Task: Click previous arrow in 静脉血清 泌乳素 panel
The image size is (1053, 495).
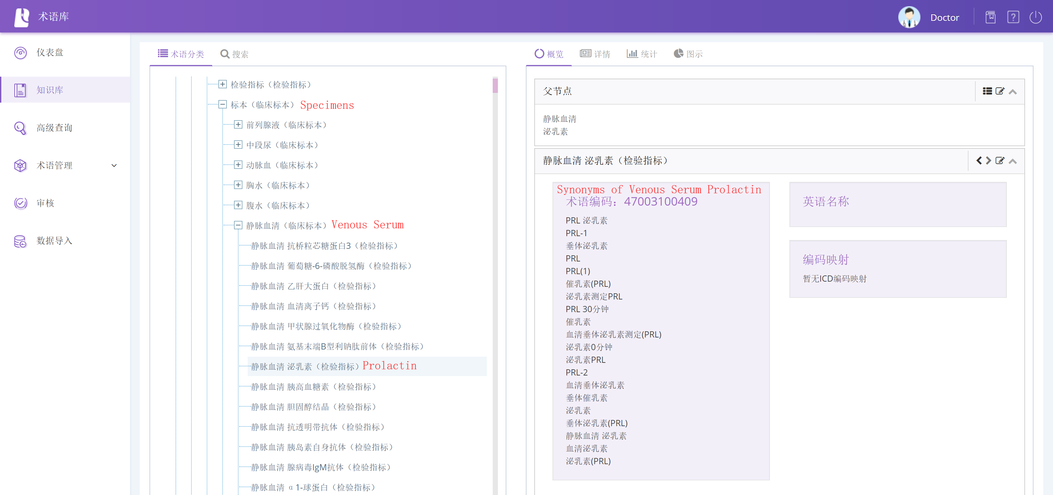Action: [979, 160]
